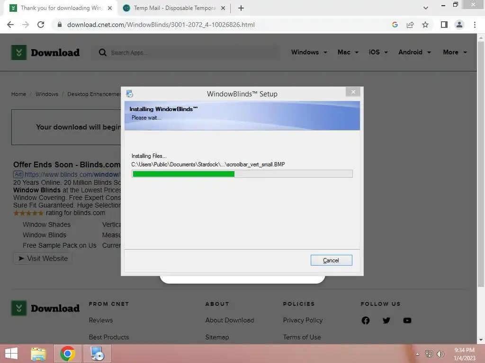Image resolution: width=485 pixels, height=363 pixels.
Task: Open CNET YouTube channel icon
Action: point(407,320)
